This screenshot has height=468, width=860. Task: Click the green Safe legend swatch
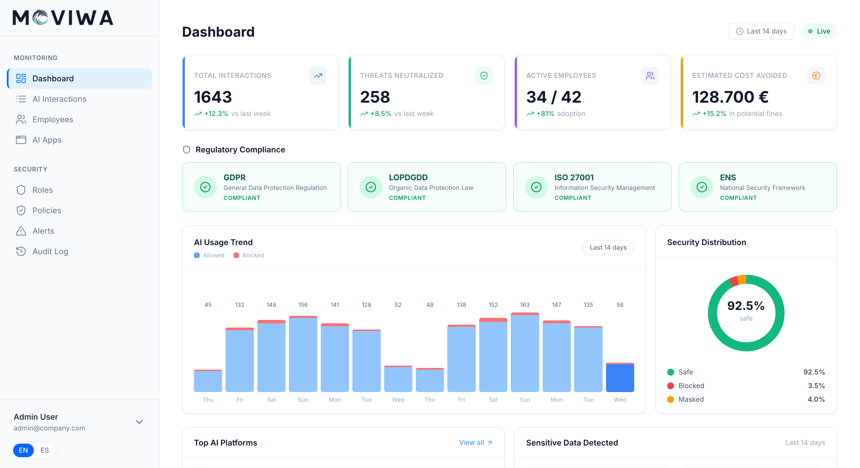pos(670,372)
